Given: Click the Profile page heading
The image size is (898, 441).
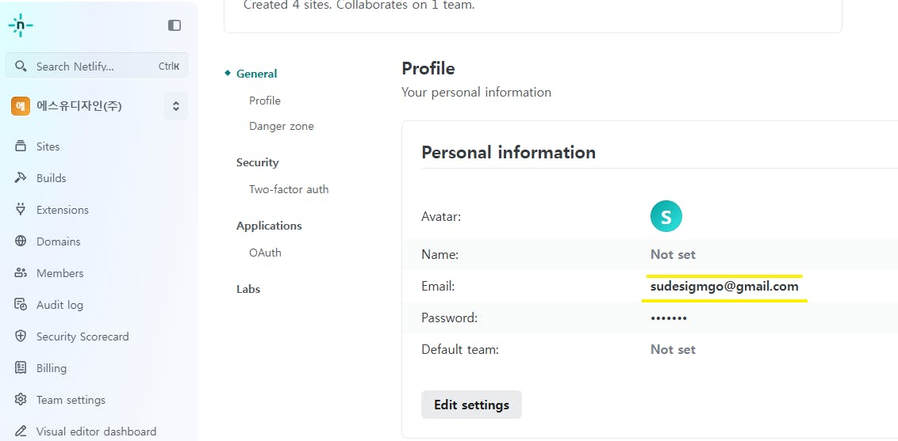Looking at the screenshot, I should point(428,69).
